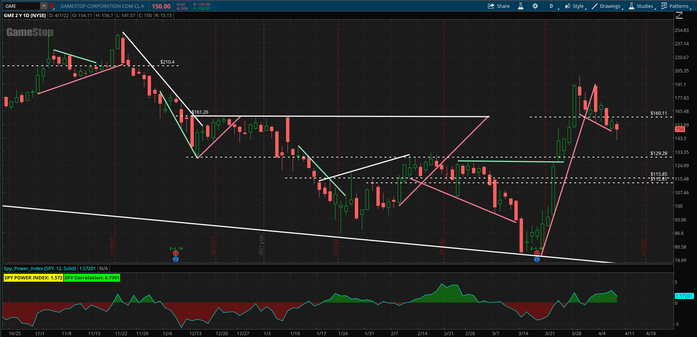
Task: Click the yellow SPY POWER INDEX: 1.572 label
Action: click(33, 278)
